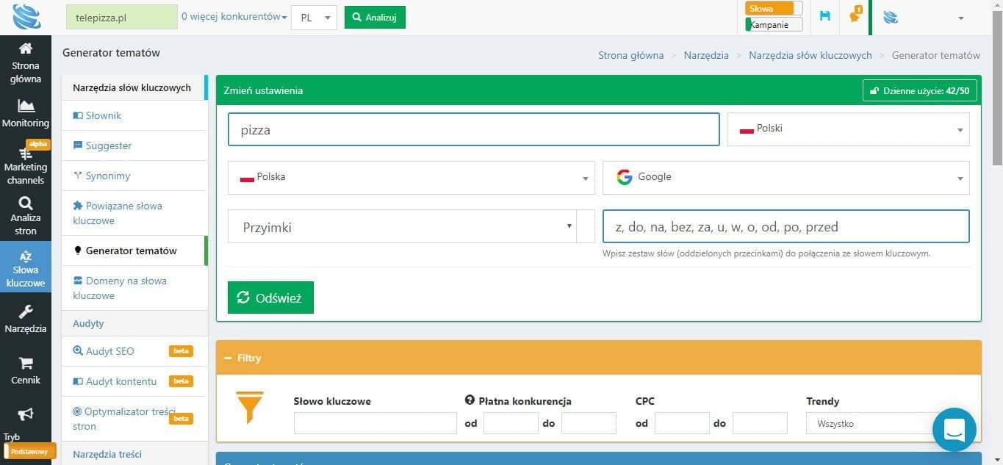This screenshot has height=465, width=1003.
Task: Expand the Polski language dropdown
Action: click(x=848, y=129)
